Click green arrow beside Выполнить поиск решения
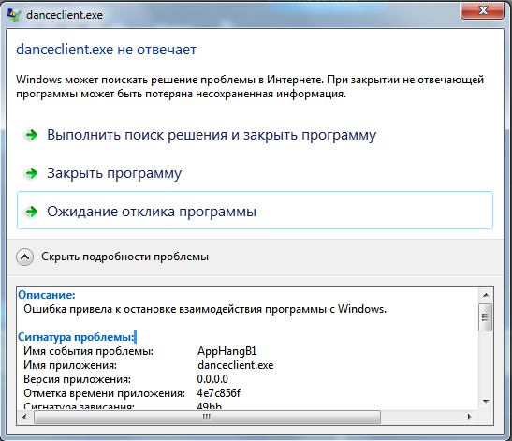The image size is (512, 441). coord(32,135)
